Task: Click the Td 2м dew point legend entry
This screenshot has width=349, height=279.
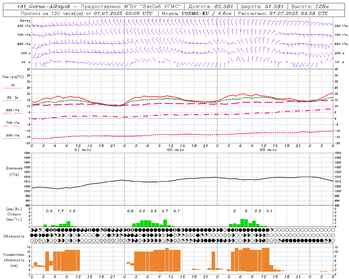Action: (13, 98)
